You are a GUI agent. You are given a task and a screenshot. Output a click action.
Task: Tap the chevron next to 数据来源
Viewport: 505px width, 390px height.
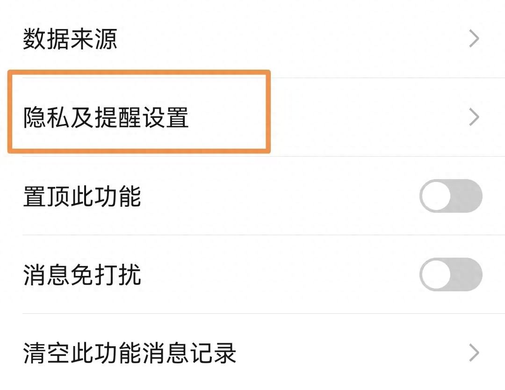coord(474,39)
